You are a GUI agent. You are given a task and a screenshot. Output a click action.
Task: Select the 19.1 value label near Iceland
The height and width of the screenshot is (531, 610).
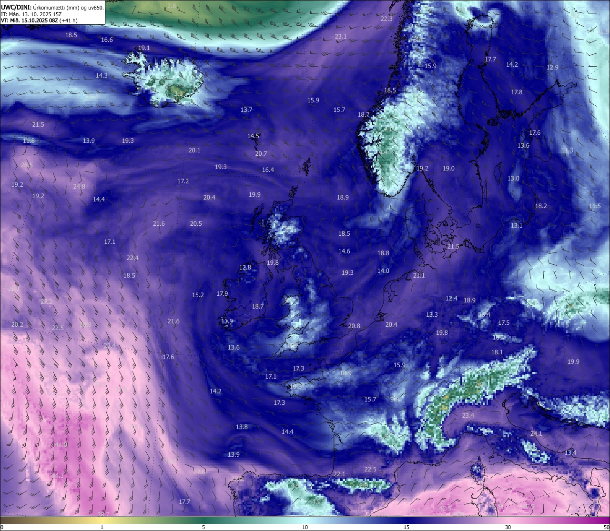[144, 48]
